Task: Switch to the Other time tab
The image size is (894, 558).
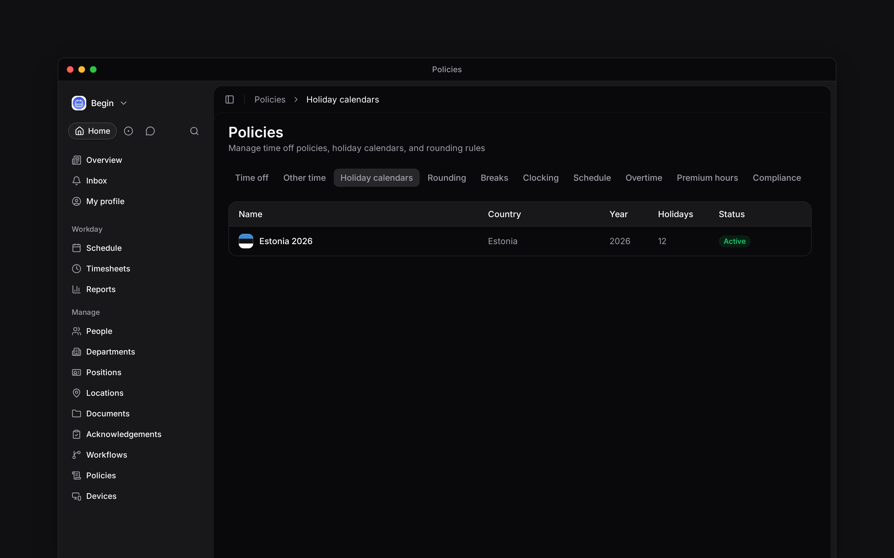Action: (304, 178)
